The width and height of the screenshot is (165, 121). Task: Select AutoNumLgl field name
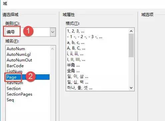coord(19,54)
